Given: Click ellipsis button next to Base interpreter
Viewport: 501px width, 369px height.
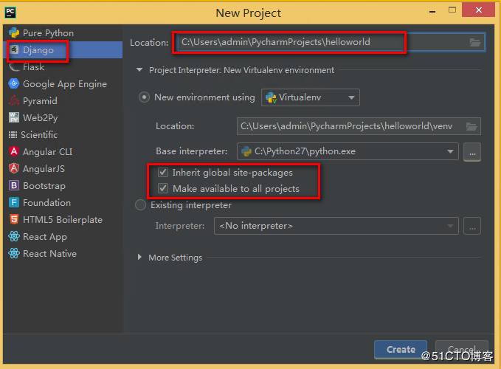Looking at the screenshot, I should click(x=472, y=151).
